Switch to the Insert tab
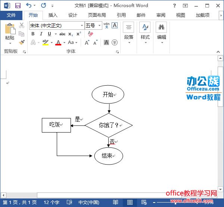The width and height of the screenshot is (224, 207). coord(53,15)
